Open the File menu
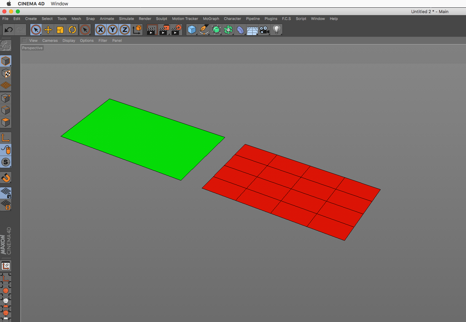The width and height of the screenshot is (466, 322). (5, 19)
